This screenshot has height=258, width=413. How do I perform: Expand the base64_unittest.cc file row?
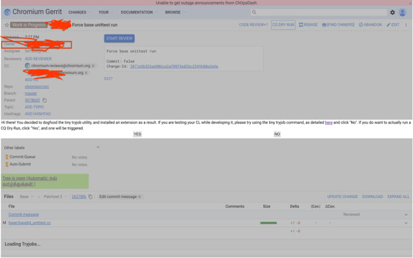(x=406, y=223)
